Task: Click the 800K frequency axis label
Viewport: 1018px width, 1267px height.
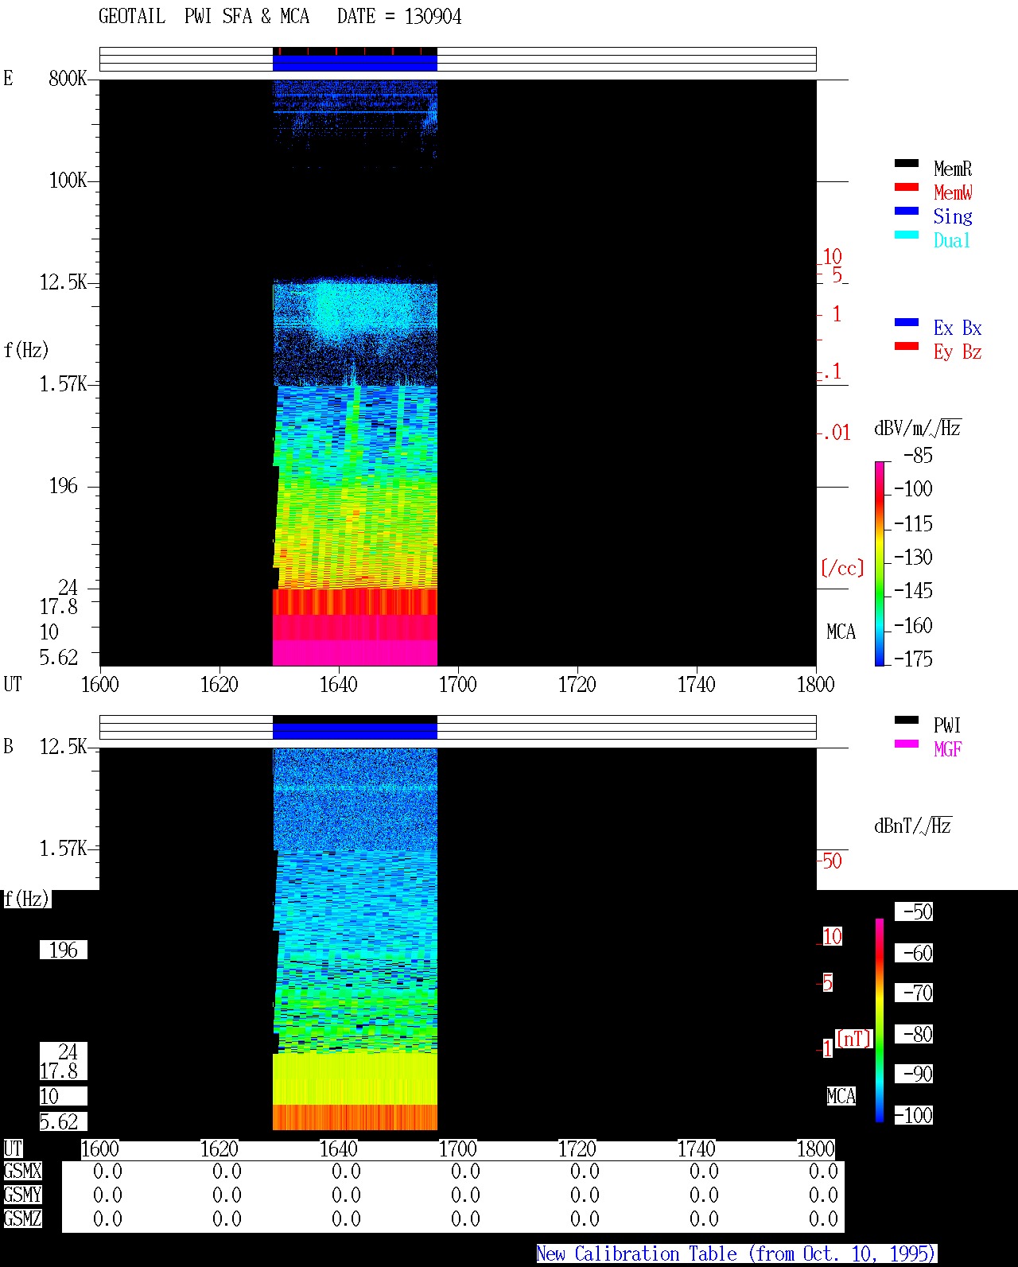Action: coord(68,78)
